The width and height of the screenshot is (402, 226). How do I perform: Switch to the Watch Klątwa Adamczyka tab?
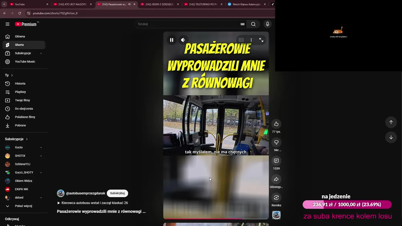[x=247, y=4]
